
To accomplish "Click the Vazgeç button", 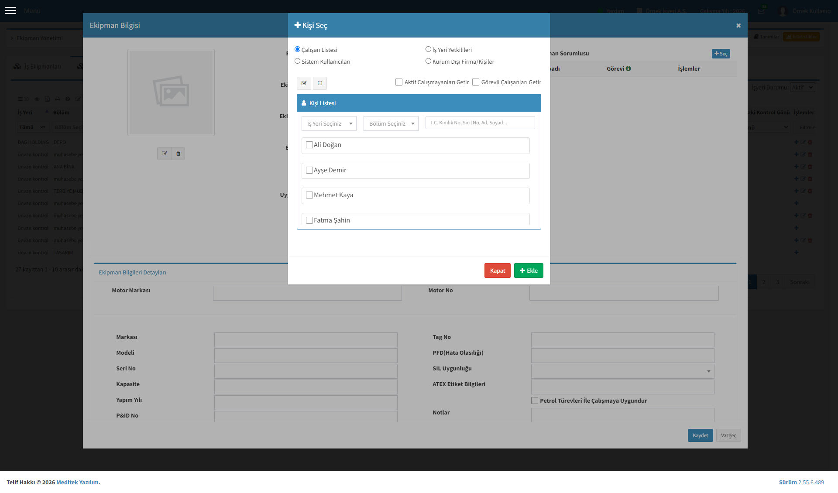I will tap(728, 435).
